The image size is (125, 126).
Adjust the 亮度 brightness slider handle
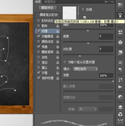click(88, 43)
